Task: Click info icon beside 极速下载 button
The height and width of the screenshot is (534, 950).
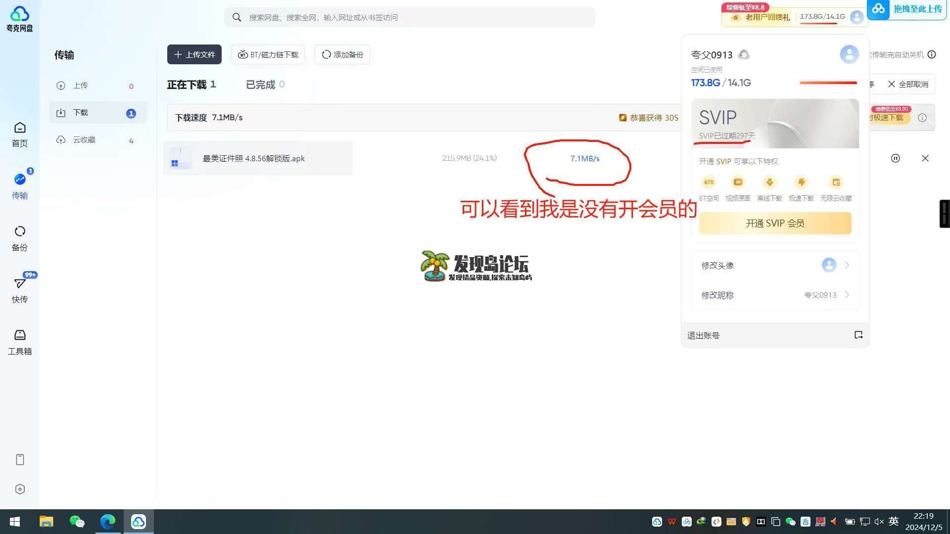Action: pyautogui.click(x=922, y=118)
